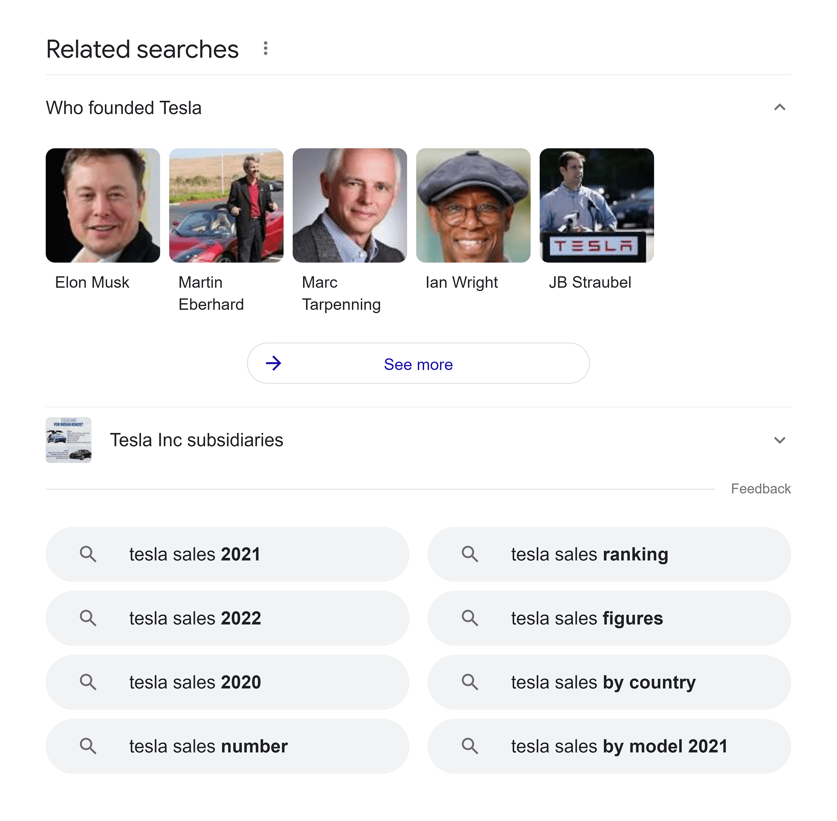
Task: Click the Feedback link
Action: (761, 488)
